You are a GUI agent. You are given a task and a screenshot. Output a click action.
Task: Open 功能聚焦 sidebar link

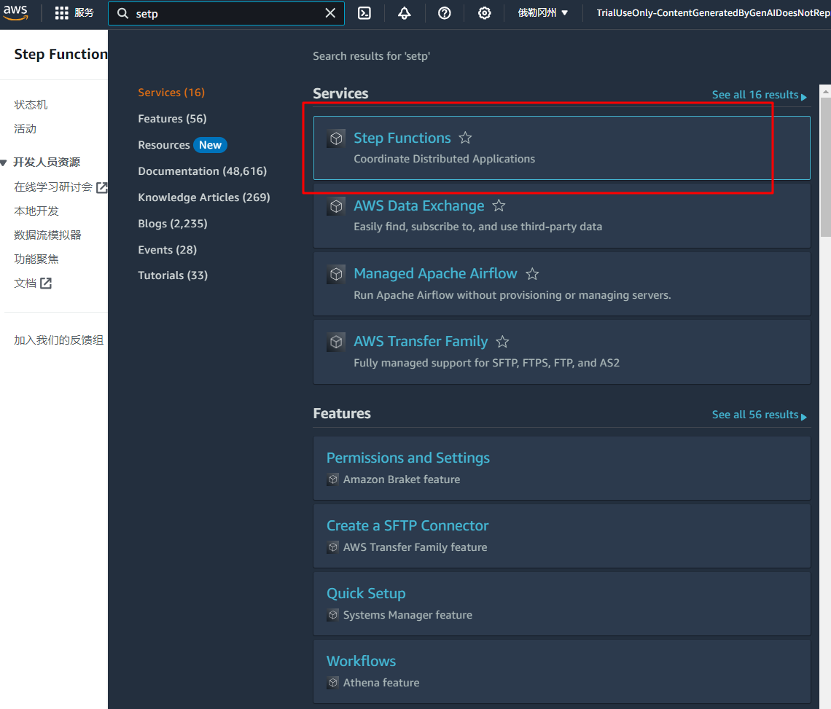pos(36,259)
